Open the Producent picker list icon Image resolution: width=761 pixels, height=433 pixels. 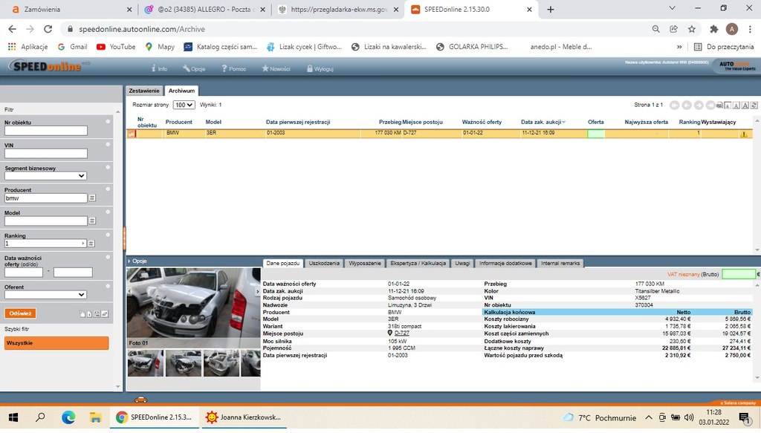(93, 198)
